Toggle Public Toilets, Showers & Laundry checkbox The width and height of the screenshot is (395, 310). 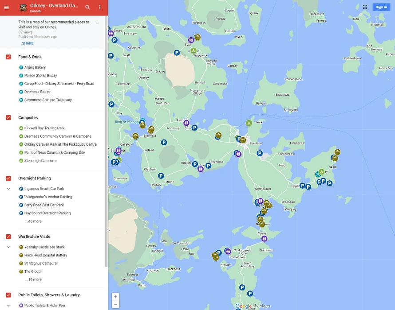pos(8,295)
